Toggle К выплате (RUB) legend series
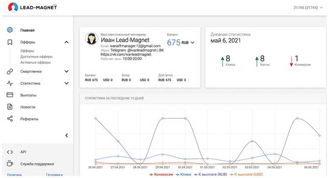The height and width of the screenshot is (178, 328). pyautogui.click(x=210, y=175)
